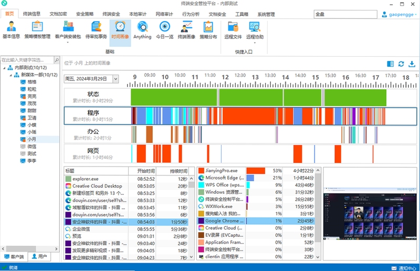Click the app logo in title bar

(4, 3)
